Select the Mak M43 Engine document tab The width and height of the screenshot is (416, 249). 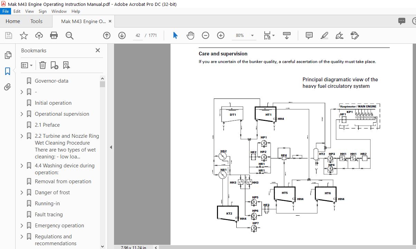click(84, 21)
